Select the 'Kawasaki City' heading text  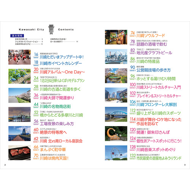(32, 30)
